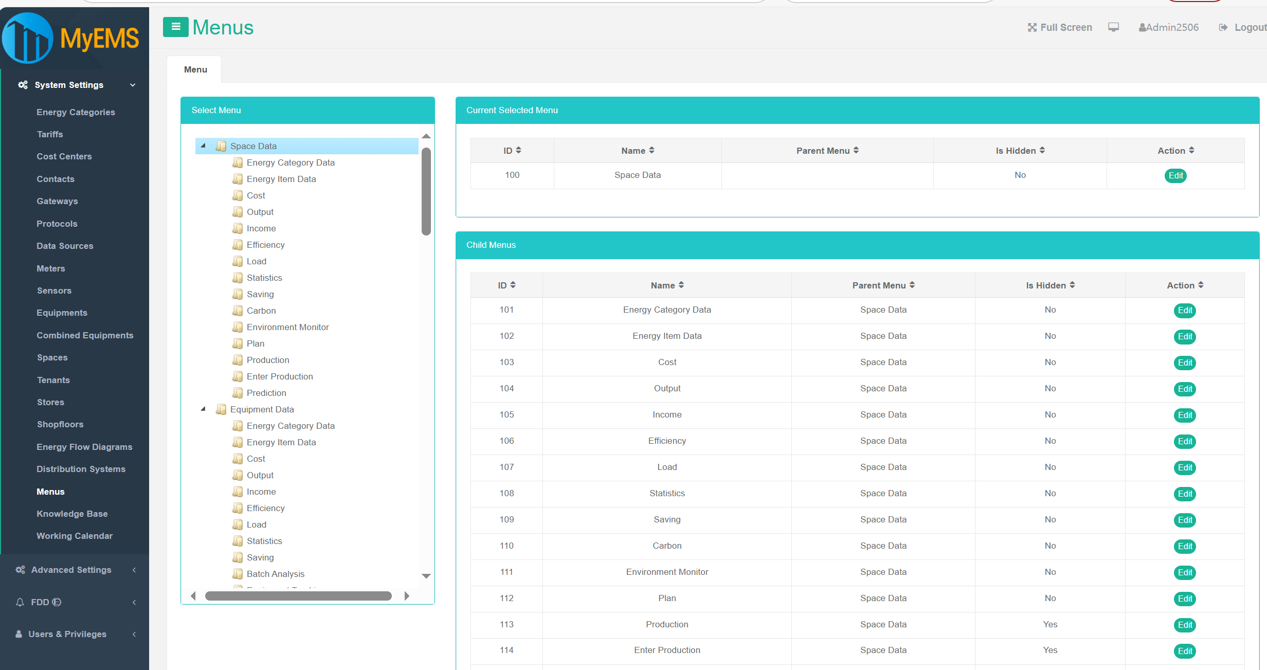
Task: Select Batch Analysis in the menu tree
Action: pyautogui.click(x=275, y=574)
